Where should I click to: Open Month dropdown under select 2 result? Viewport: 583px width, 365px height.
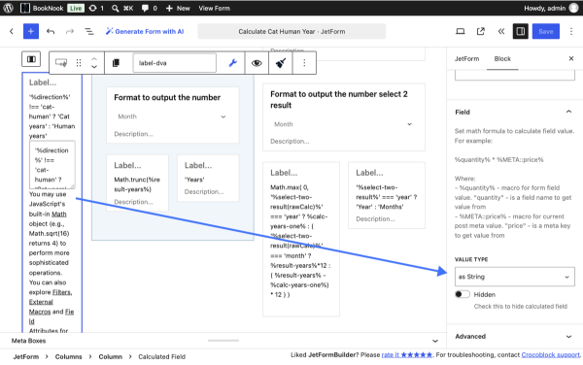(344, 124)
